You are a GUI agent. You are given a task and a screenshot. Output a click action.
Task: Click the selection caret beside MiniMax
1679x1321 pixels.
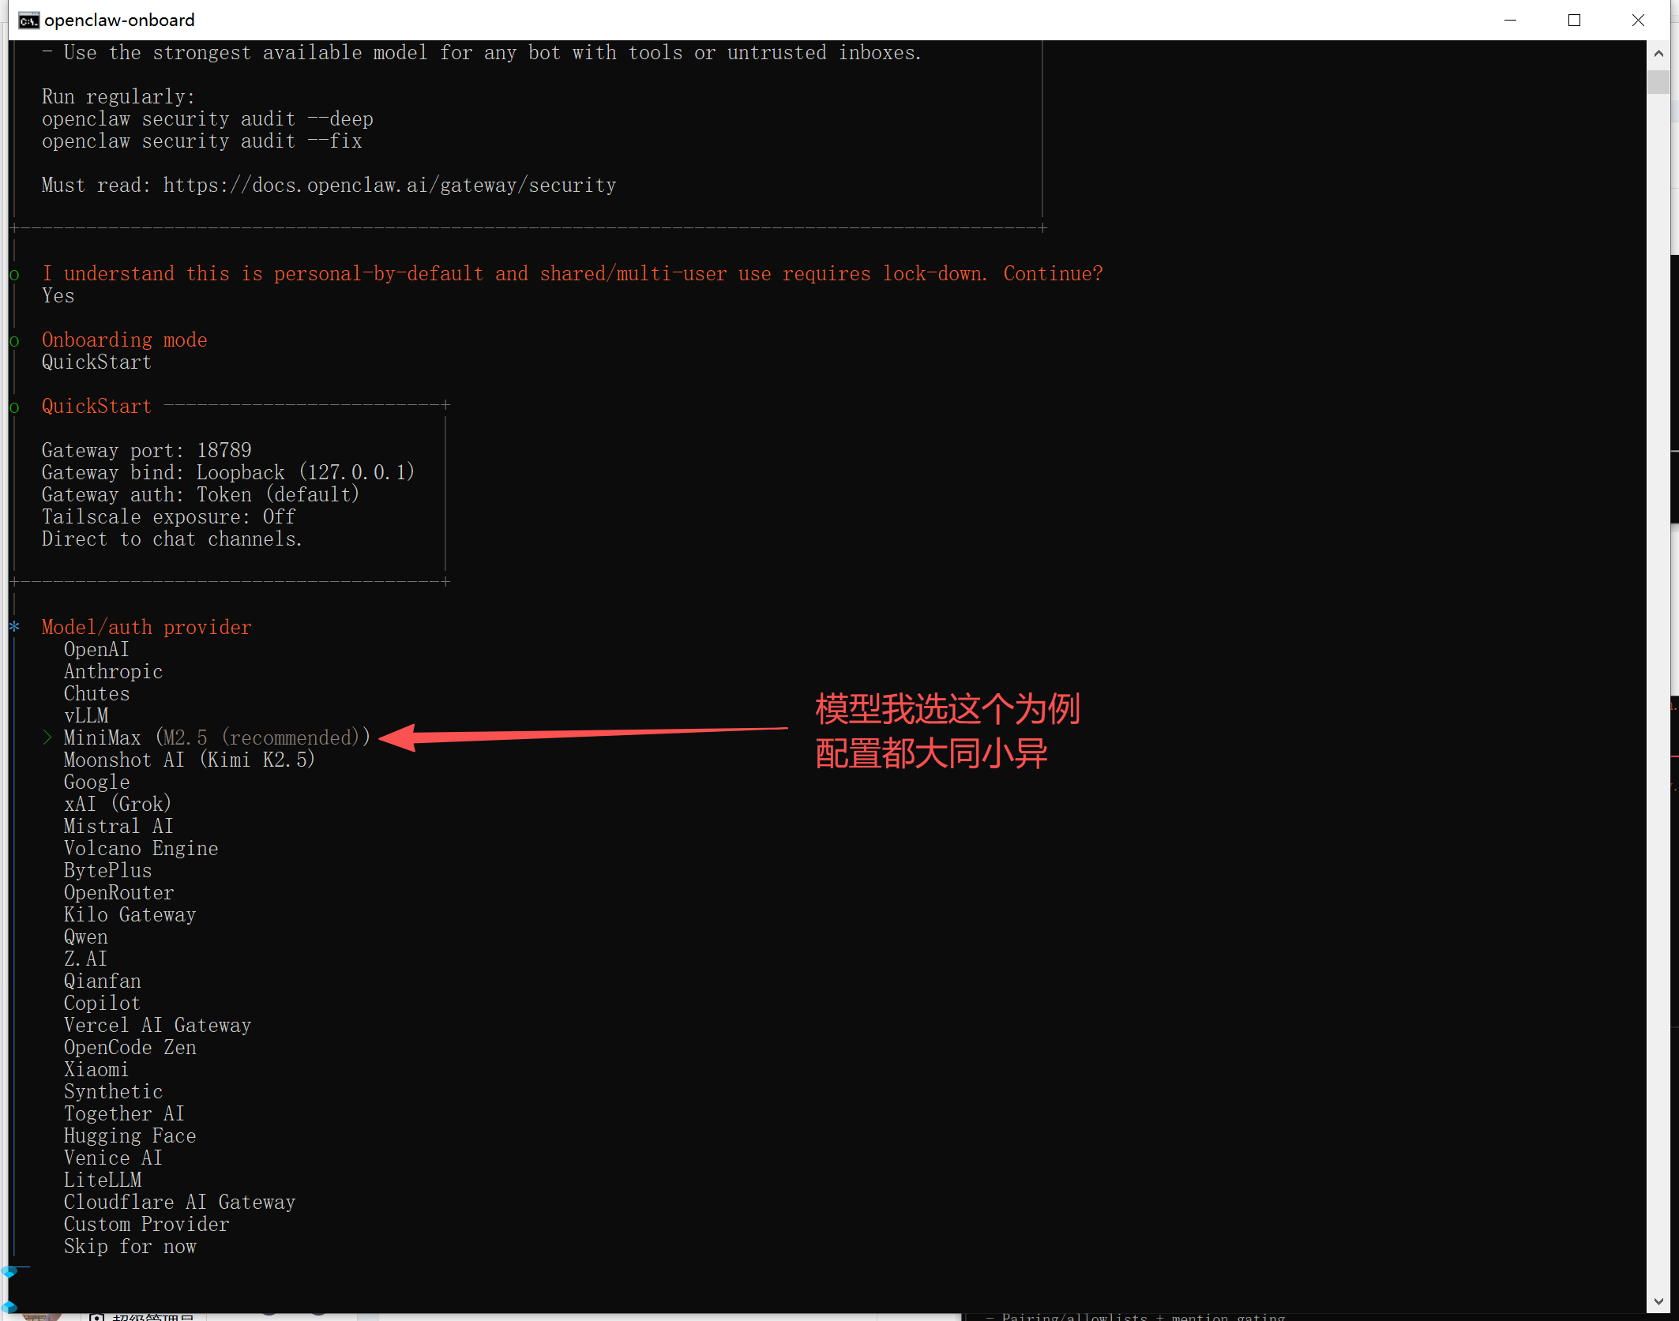pyautogui.click(x=47, y=737)
